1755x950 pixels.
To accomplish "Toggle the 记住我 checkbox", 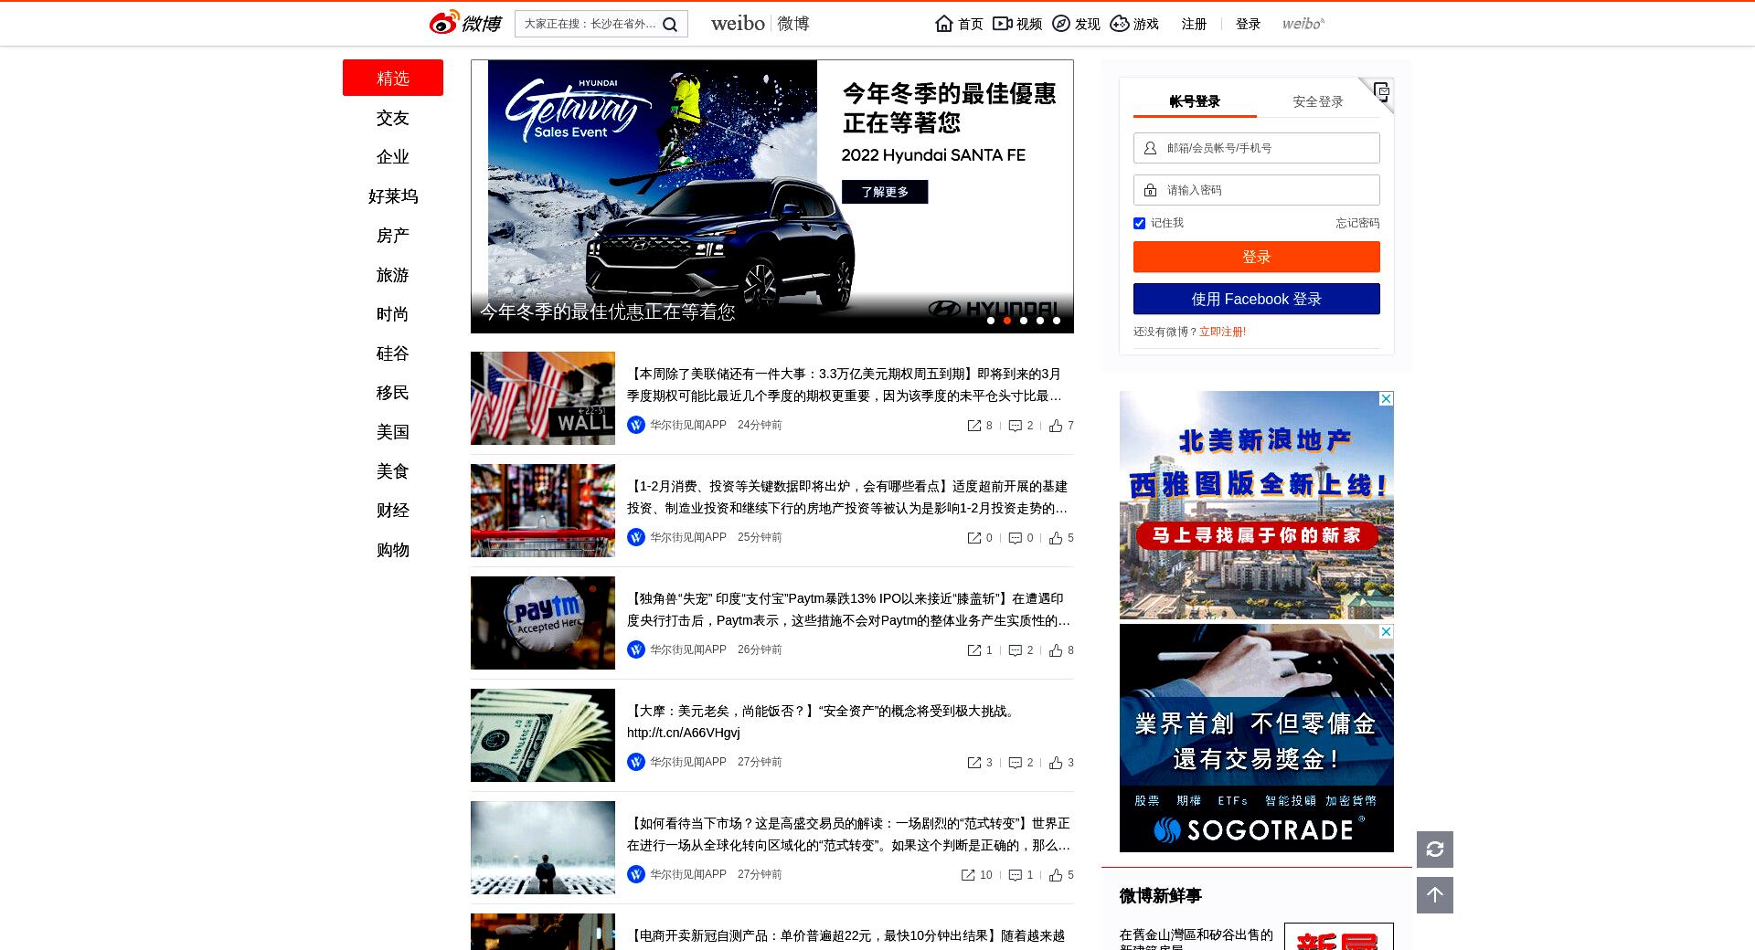I will click(x=1139, y=223).
